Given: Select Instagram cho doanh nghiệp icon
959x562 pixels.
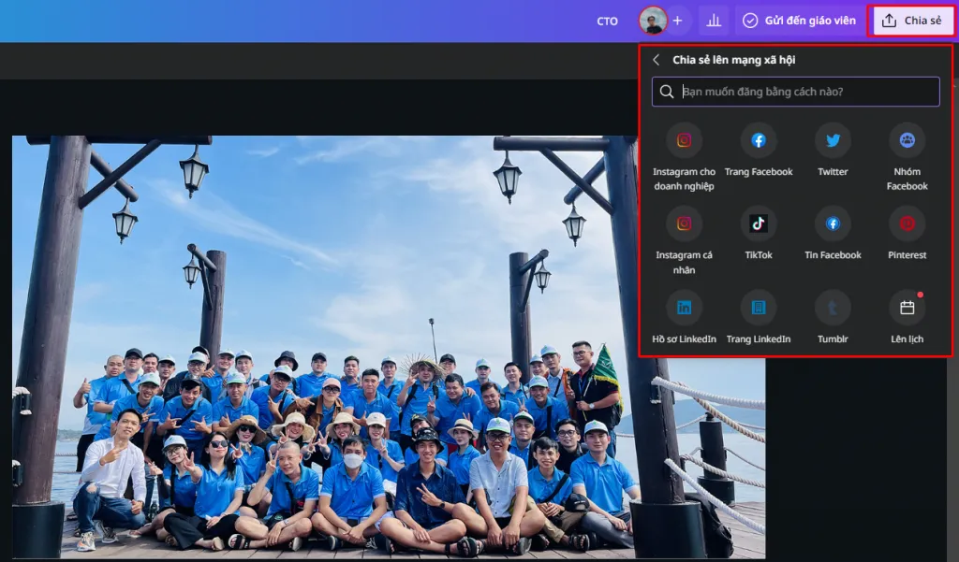Looking at the screenshot, I should (684, 140).
